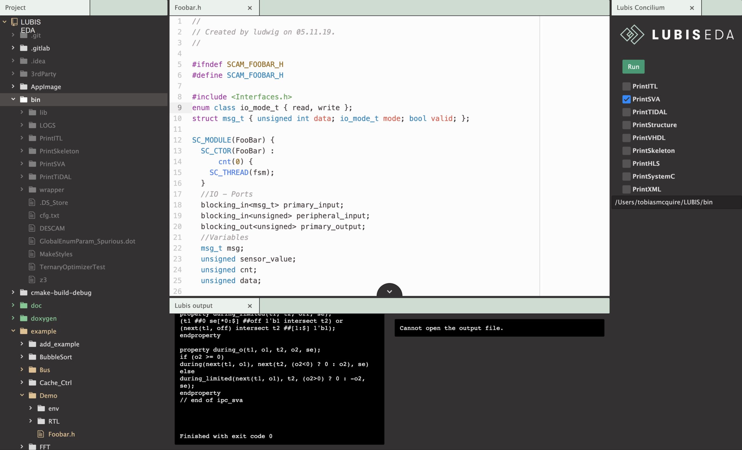Collapse the bin folder

[13, 99]
